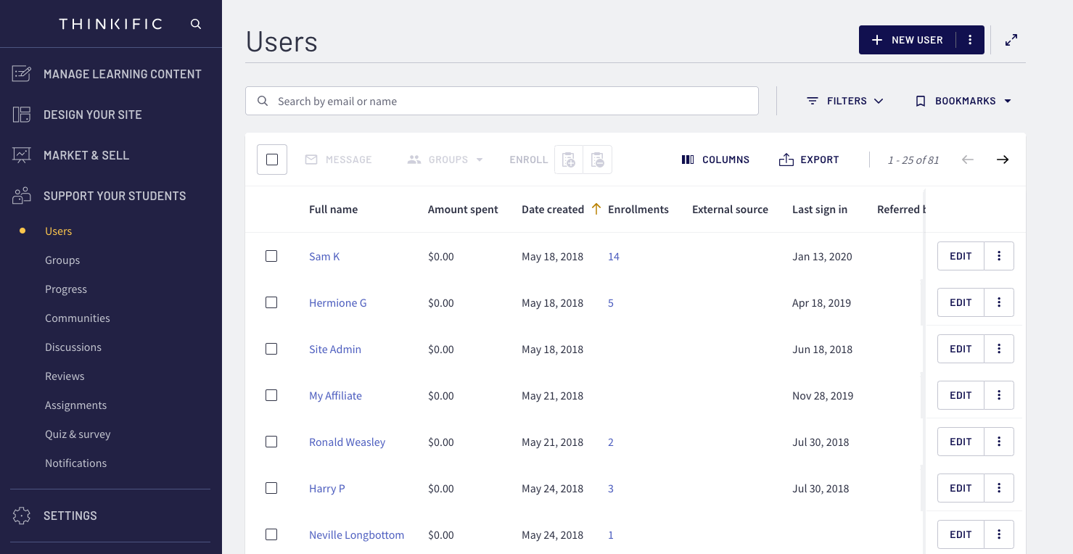The width and height of the screenshot is (1073, 554).
Task: Open more options for Harry P row
Action: point(999,488)
